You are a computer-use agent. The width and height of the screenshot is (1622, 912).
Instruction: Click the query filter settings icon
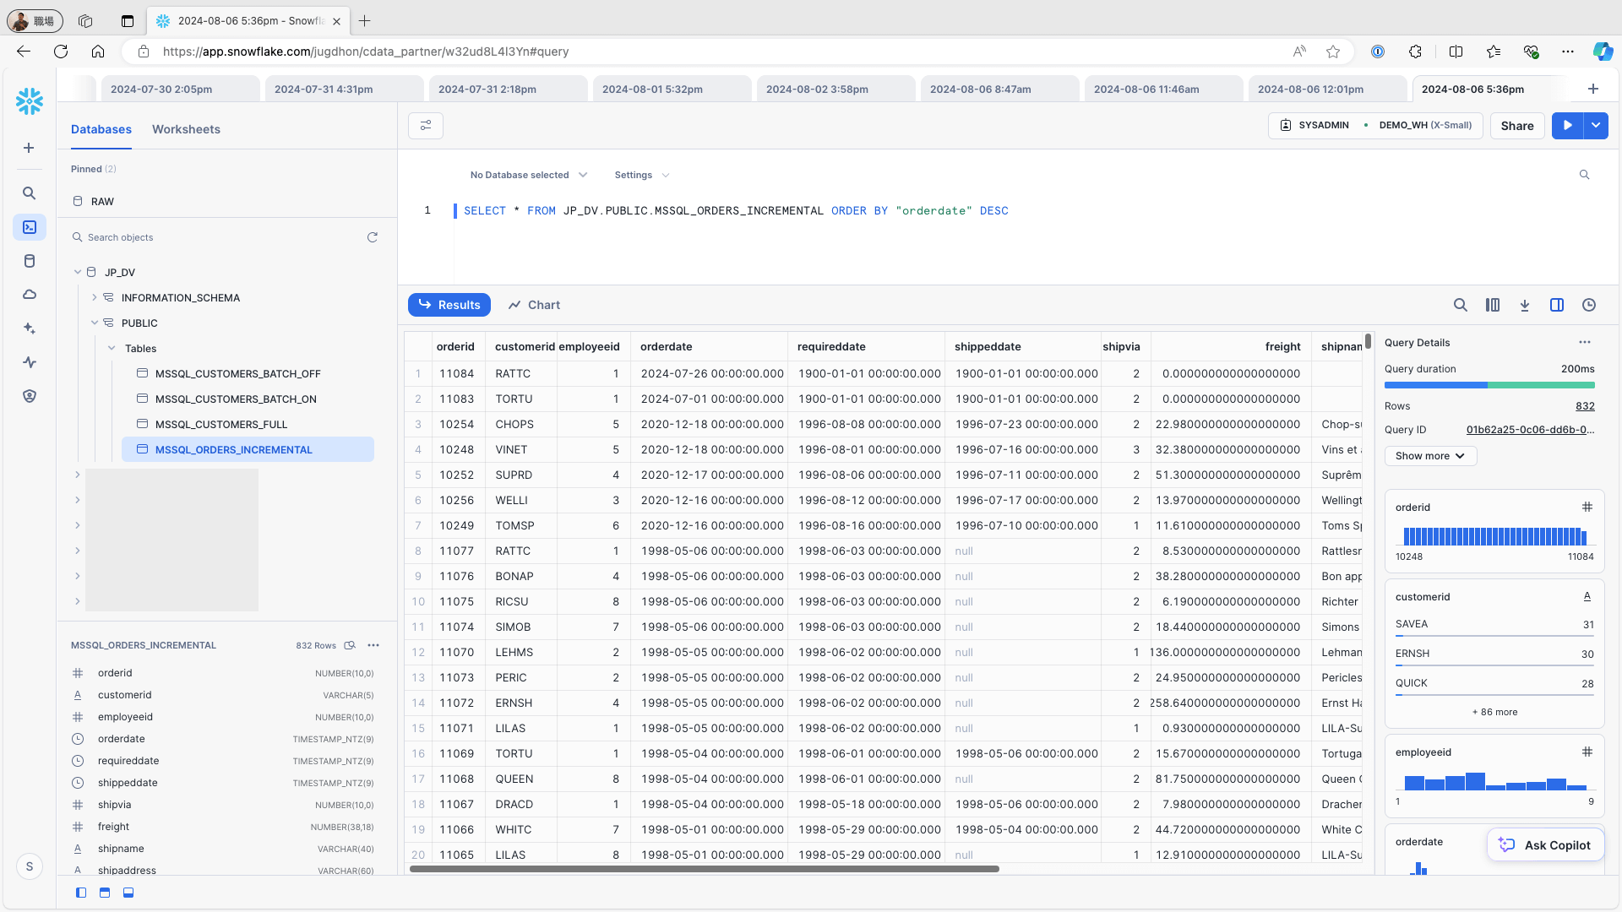(x=426, y=126)
